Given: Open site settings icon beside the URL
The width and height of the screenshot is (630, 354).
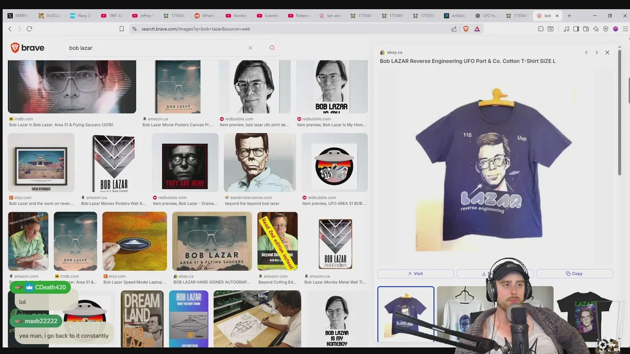Looking at the screenshot, I should [134, 29].
